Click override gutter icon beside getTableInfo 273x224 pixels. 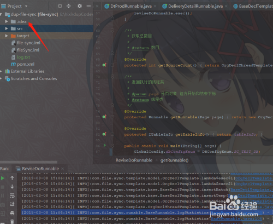tap(104, 134)
